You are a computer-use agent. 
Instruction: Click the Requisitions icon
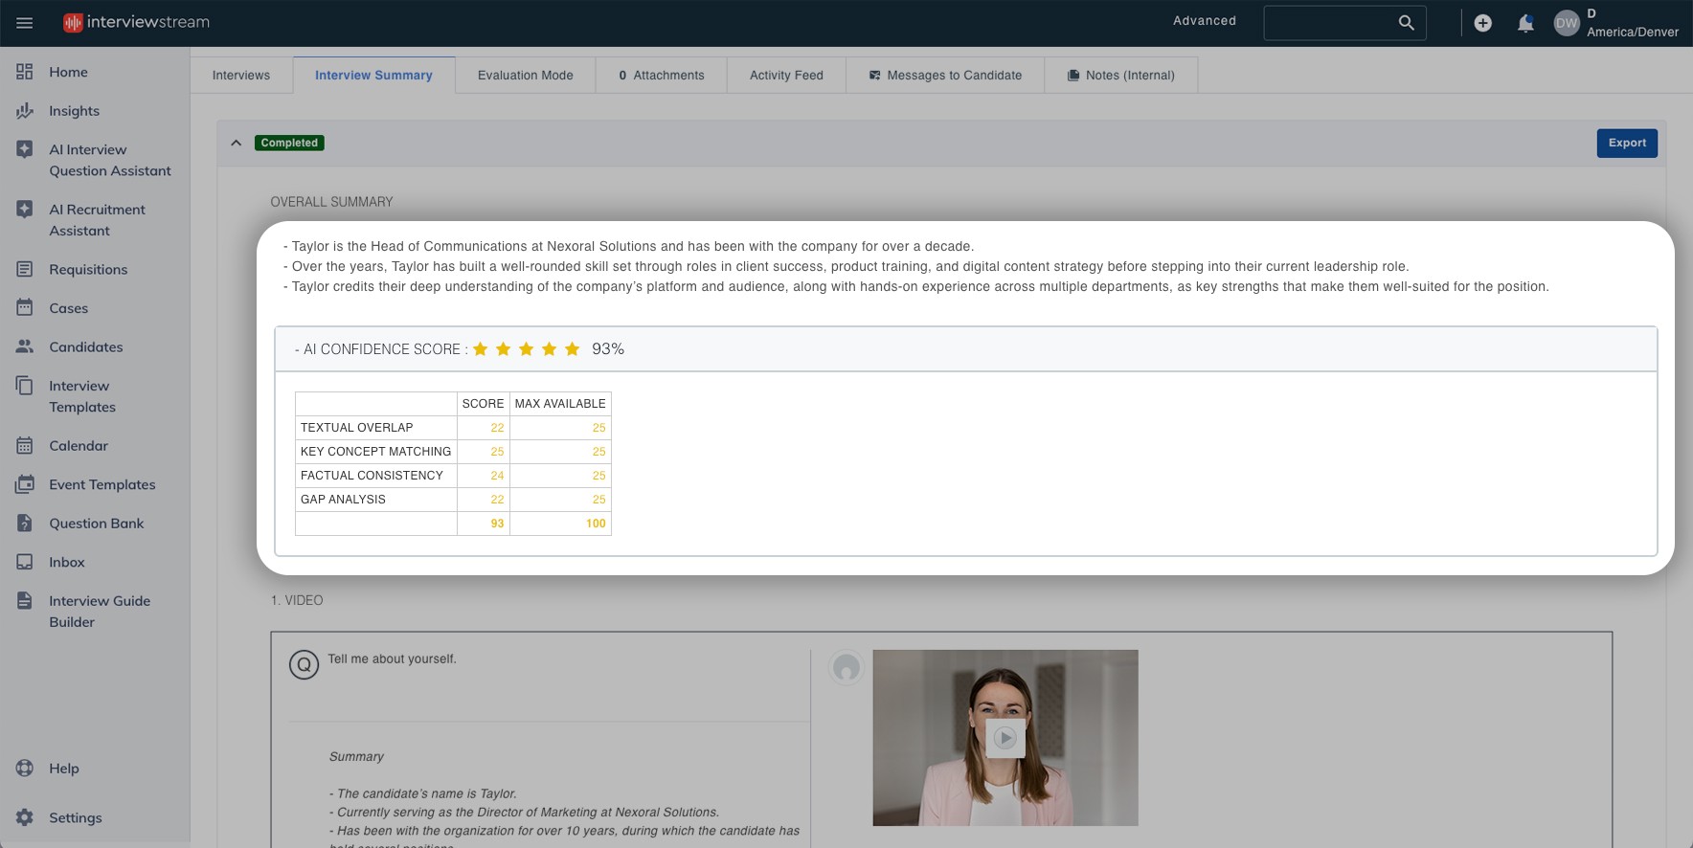(25, 269)
